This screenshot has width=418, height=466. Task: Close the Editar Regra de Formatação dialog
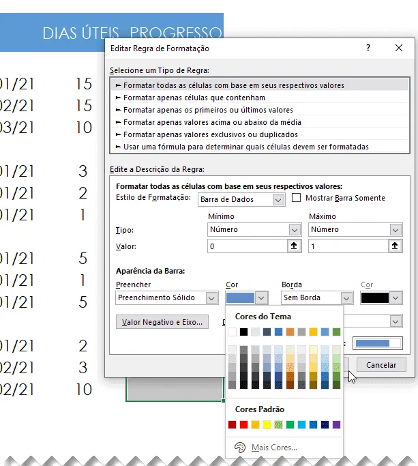pos(399,48)
